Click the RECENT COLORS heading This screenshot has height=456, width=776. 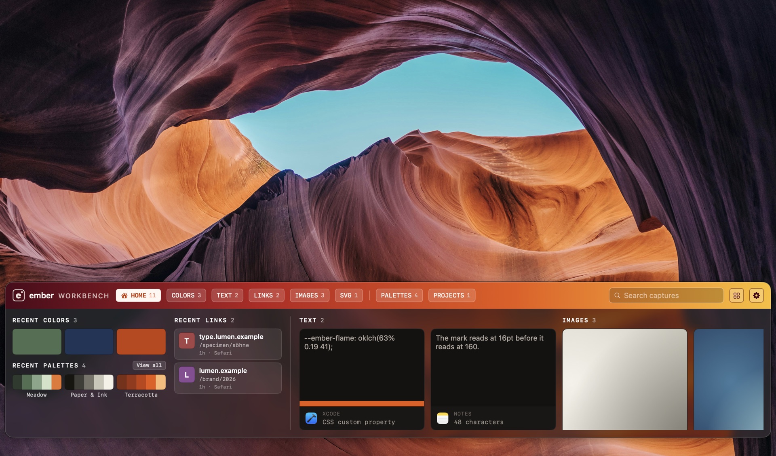41,320
